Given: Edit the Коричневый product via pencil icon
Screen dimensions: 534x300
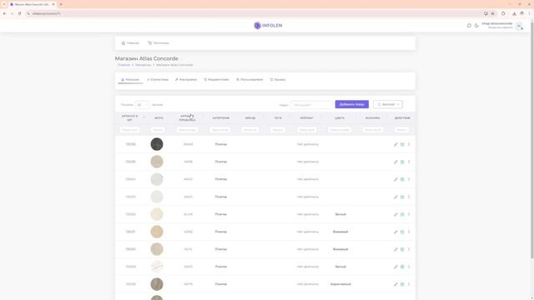Looking at the screenshot, I should pos(395,284).
